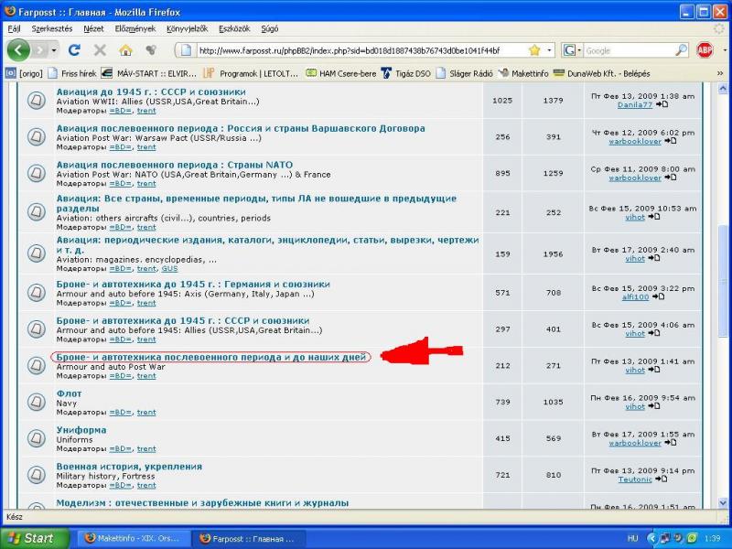The height and width of the screenshot is (549, 732).
Task: Open the Windows Start button
Action: pyautogui.click(x=34, y=538)
